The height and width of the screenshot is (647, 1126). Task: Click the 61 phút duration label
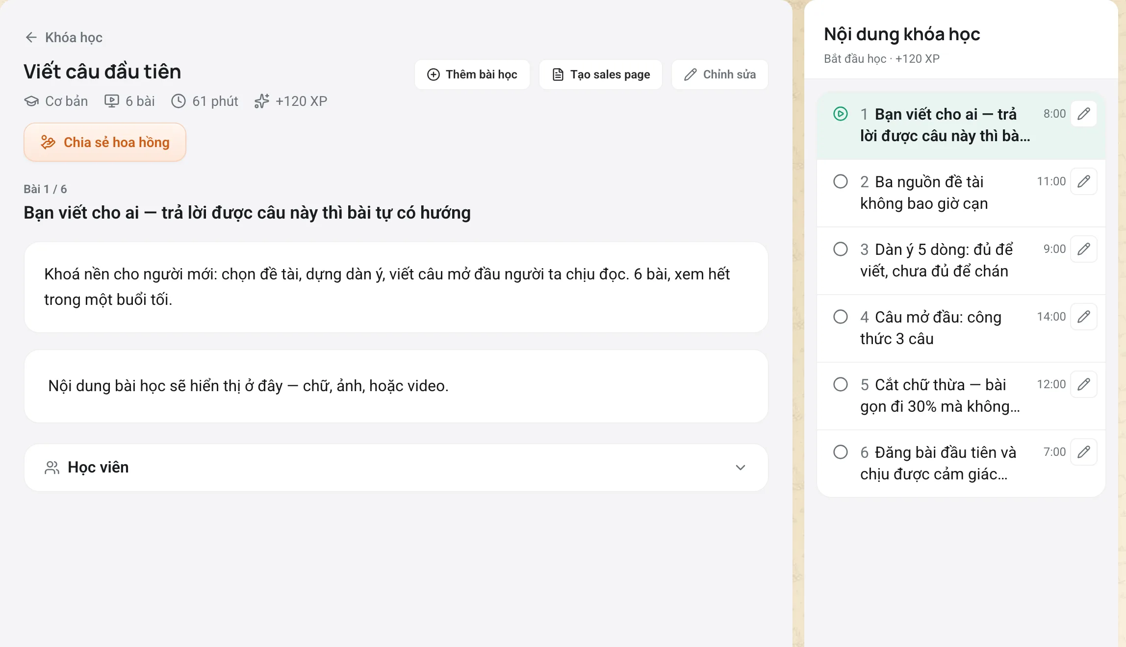pos(205,101)
